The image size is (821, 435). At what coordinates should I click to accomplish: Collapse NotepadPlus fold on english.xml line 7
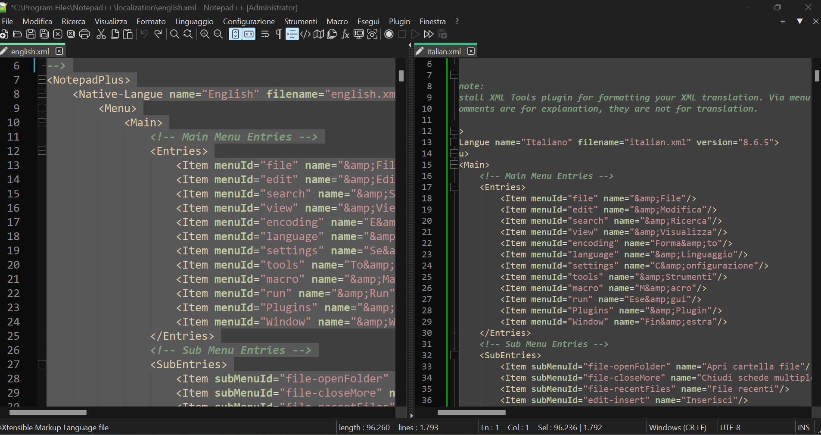(x=42, y=80)
